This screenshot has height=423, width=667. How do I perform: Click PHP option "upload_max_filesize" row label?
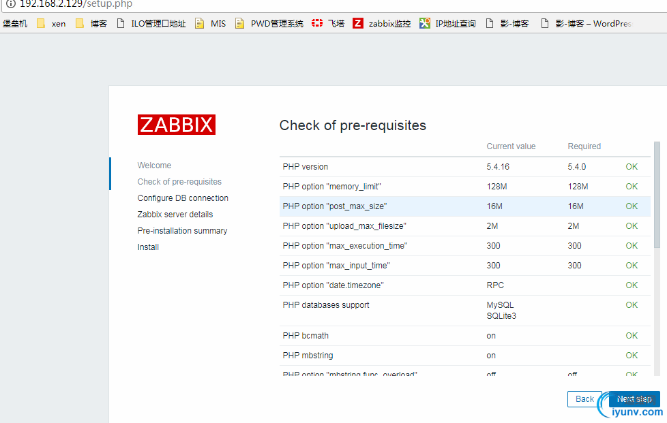pos(344,226)
